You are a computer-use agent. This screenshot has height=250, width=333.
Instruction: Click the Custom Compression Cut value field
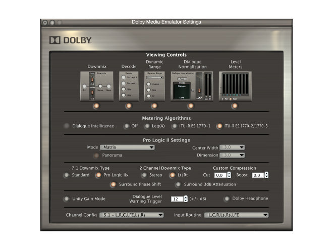tap(220, 175)
